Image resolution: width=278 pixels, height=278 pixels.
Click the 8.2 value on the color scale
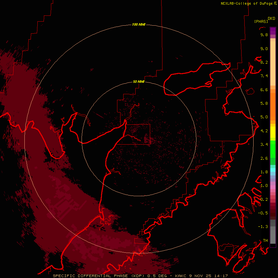(264, 62)
